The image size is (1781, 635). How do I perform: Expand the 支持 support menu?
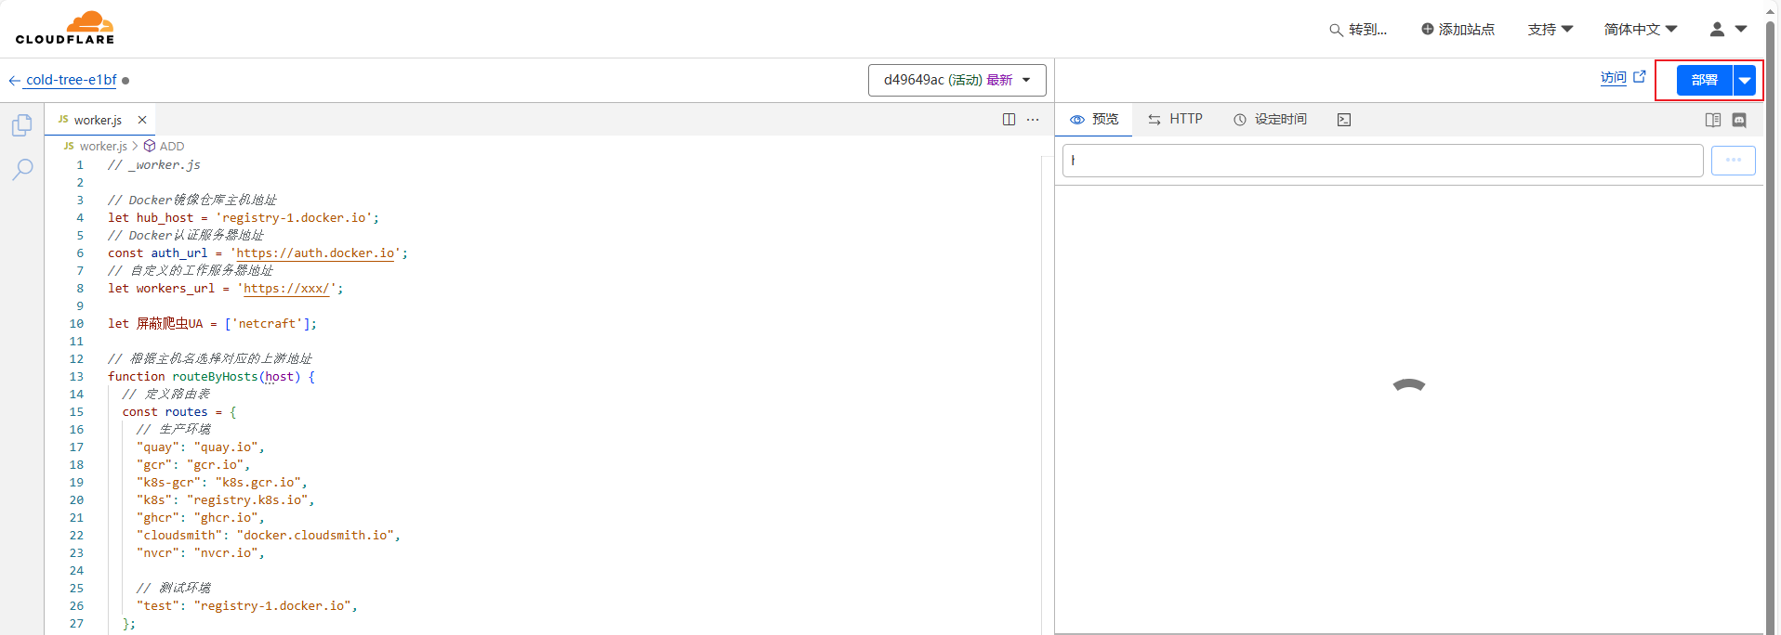pyautogui.click(x=1550, y=30)
